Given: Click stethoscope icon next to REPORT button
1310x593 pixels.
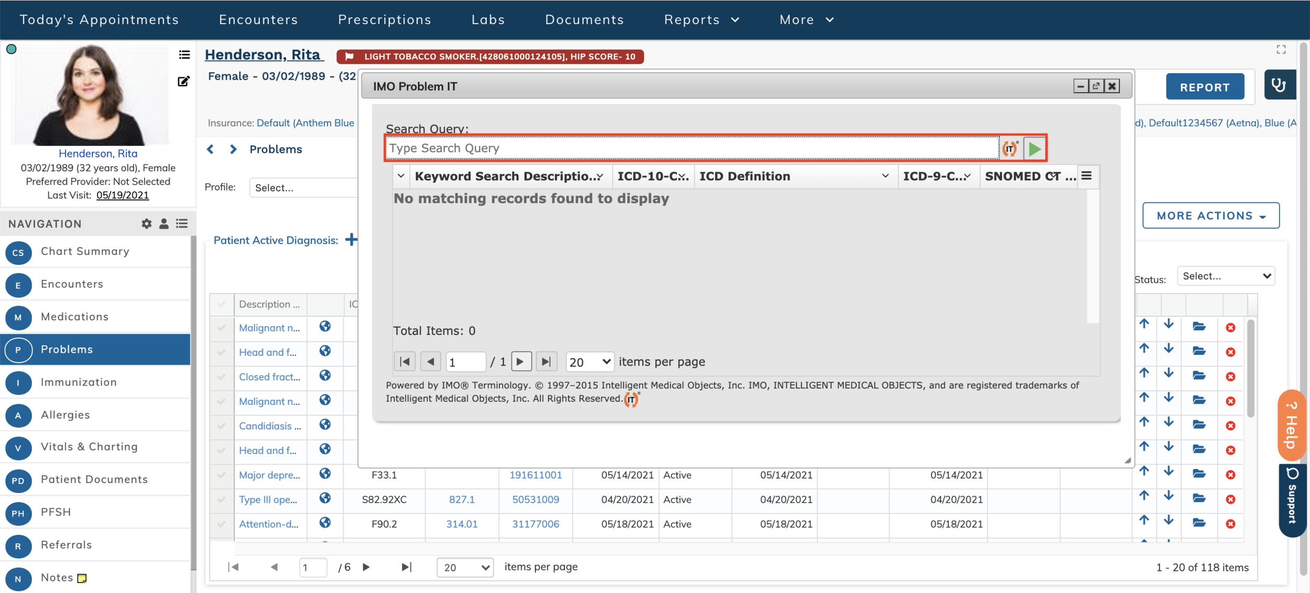Looking at the screenshot, I should tap(1279, 85).
